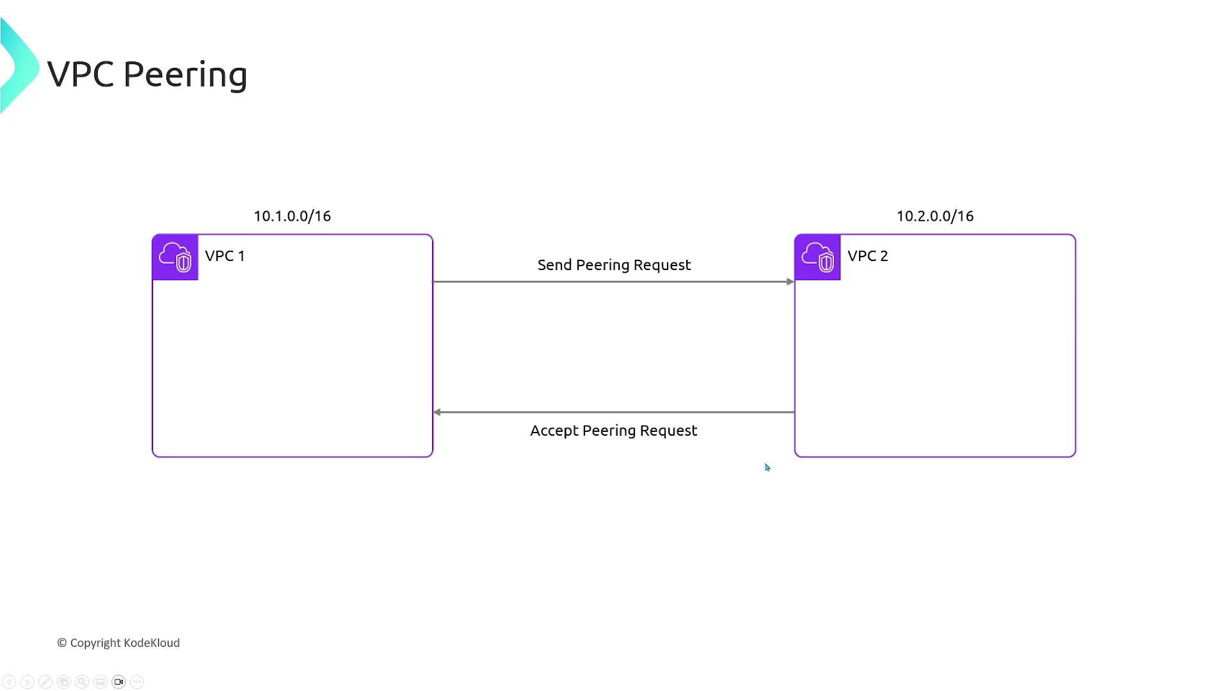
Task: Click the VPC 1 cloud shield icon
Action: (x=175, y=257)
